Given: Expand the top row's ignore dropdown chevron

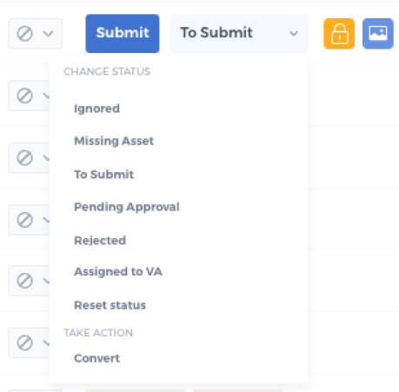Looking at the screenshot, I should [x=48, y=34].
